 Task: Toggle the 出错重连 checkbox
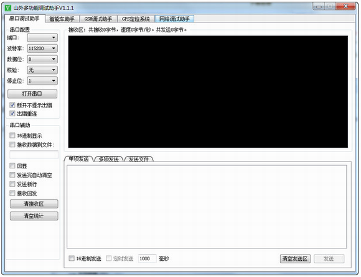[x=12, y=114]
